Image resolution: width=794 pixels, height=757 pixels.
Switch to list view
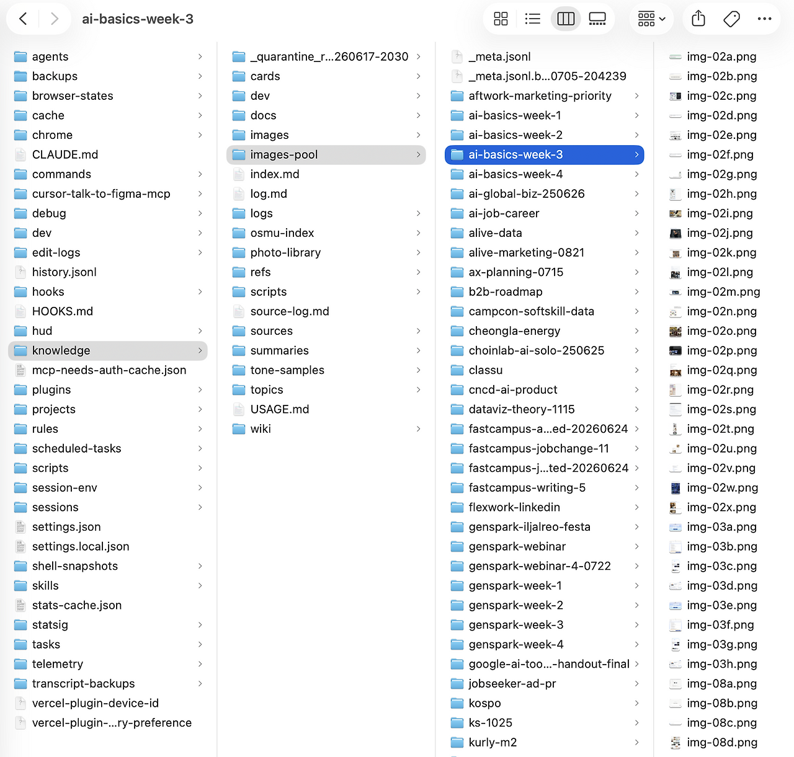pos(533,19)
